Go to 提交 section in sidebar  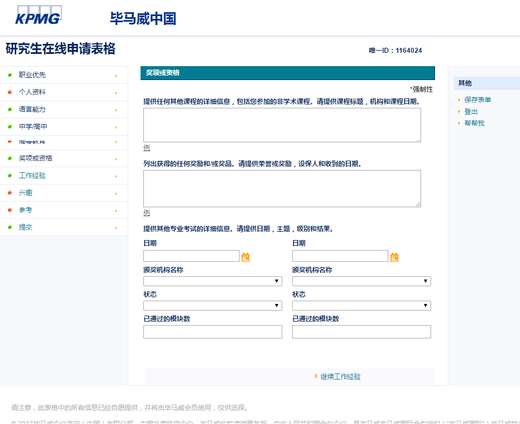[26, 227]
